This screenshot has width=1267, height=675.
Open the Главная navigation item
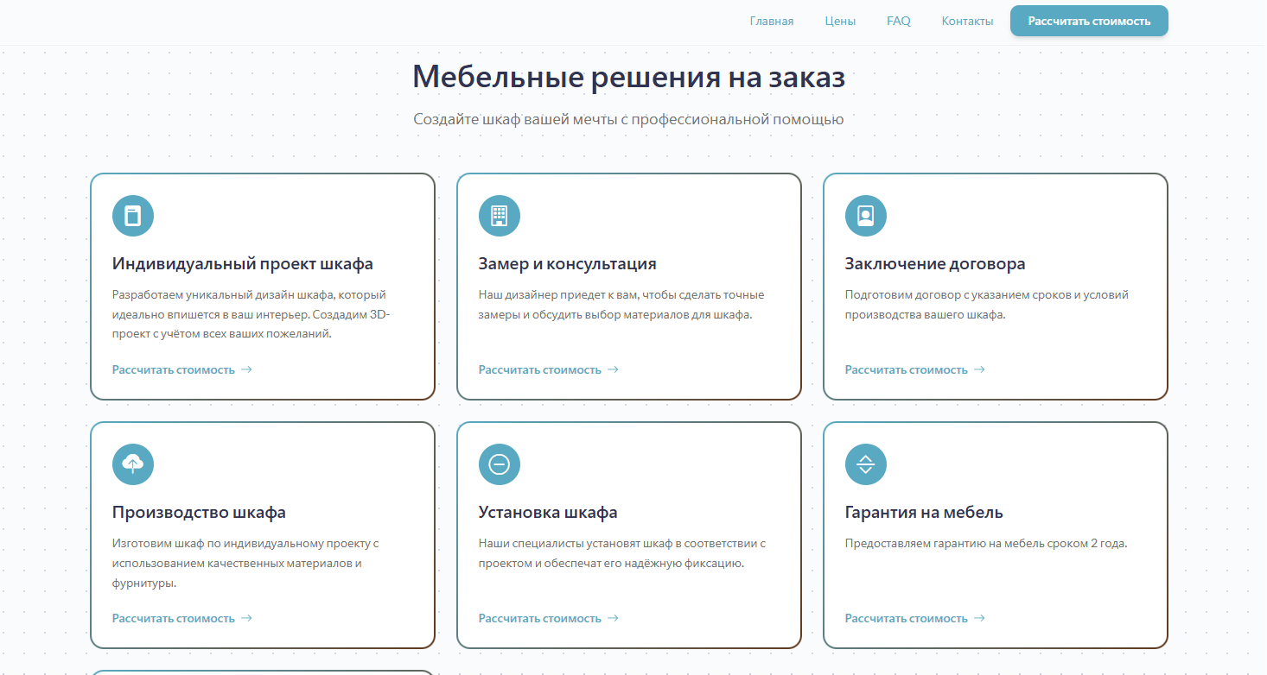tap(771, 22)
